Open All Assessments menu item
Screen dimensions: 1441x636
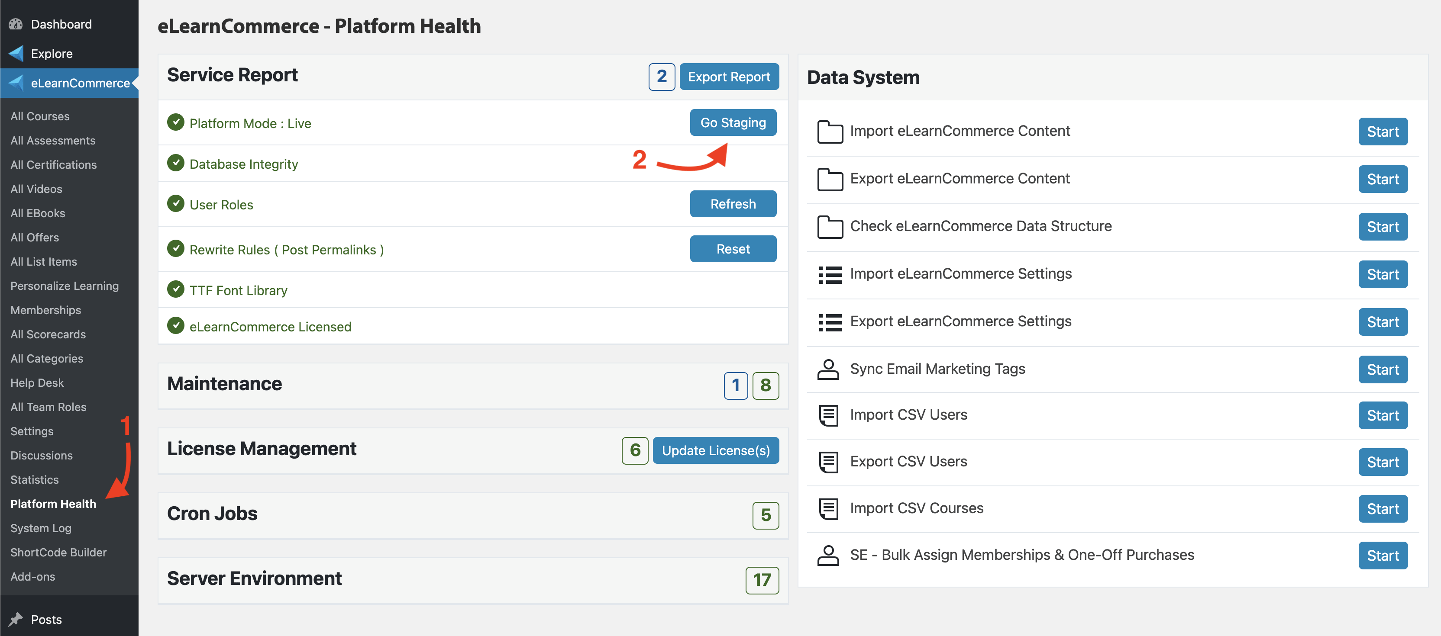pos(53,140)
